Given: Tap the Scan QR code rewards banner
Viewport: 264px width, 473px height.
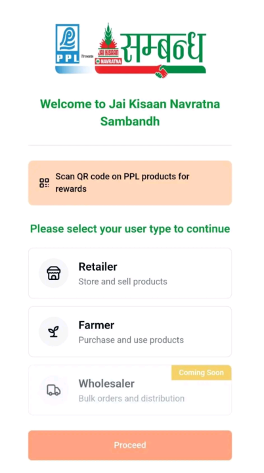Looking at the screenshot, I should [x=130, y=183].
